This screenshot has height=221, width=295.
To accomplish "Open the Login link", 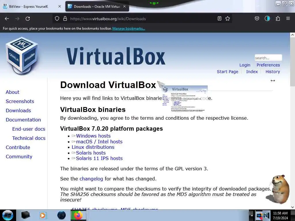I will tap(245, 65).
